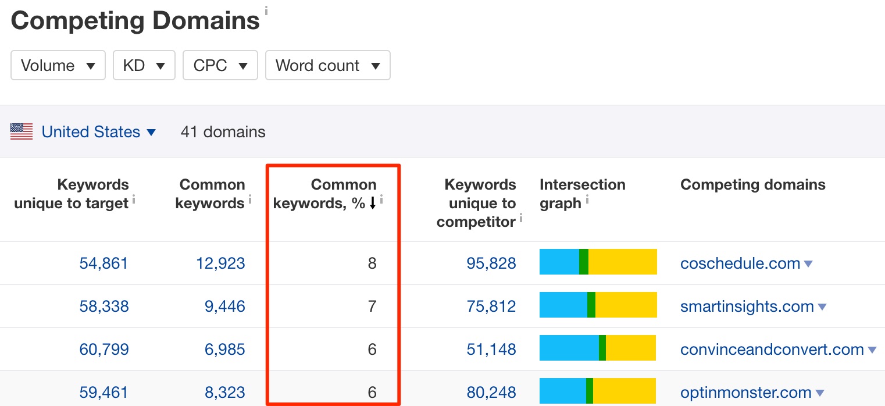
Task: Click the descending sort arrow on Common keywords %
Action: [x=372, y=203]
